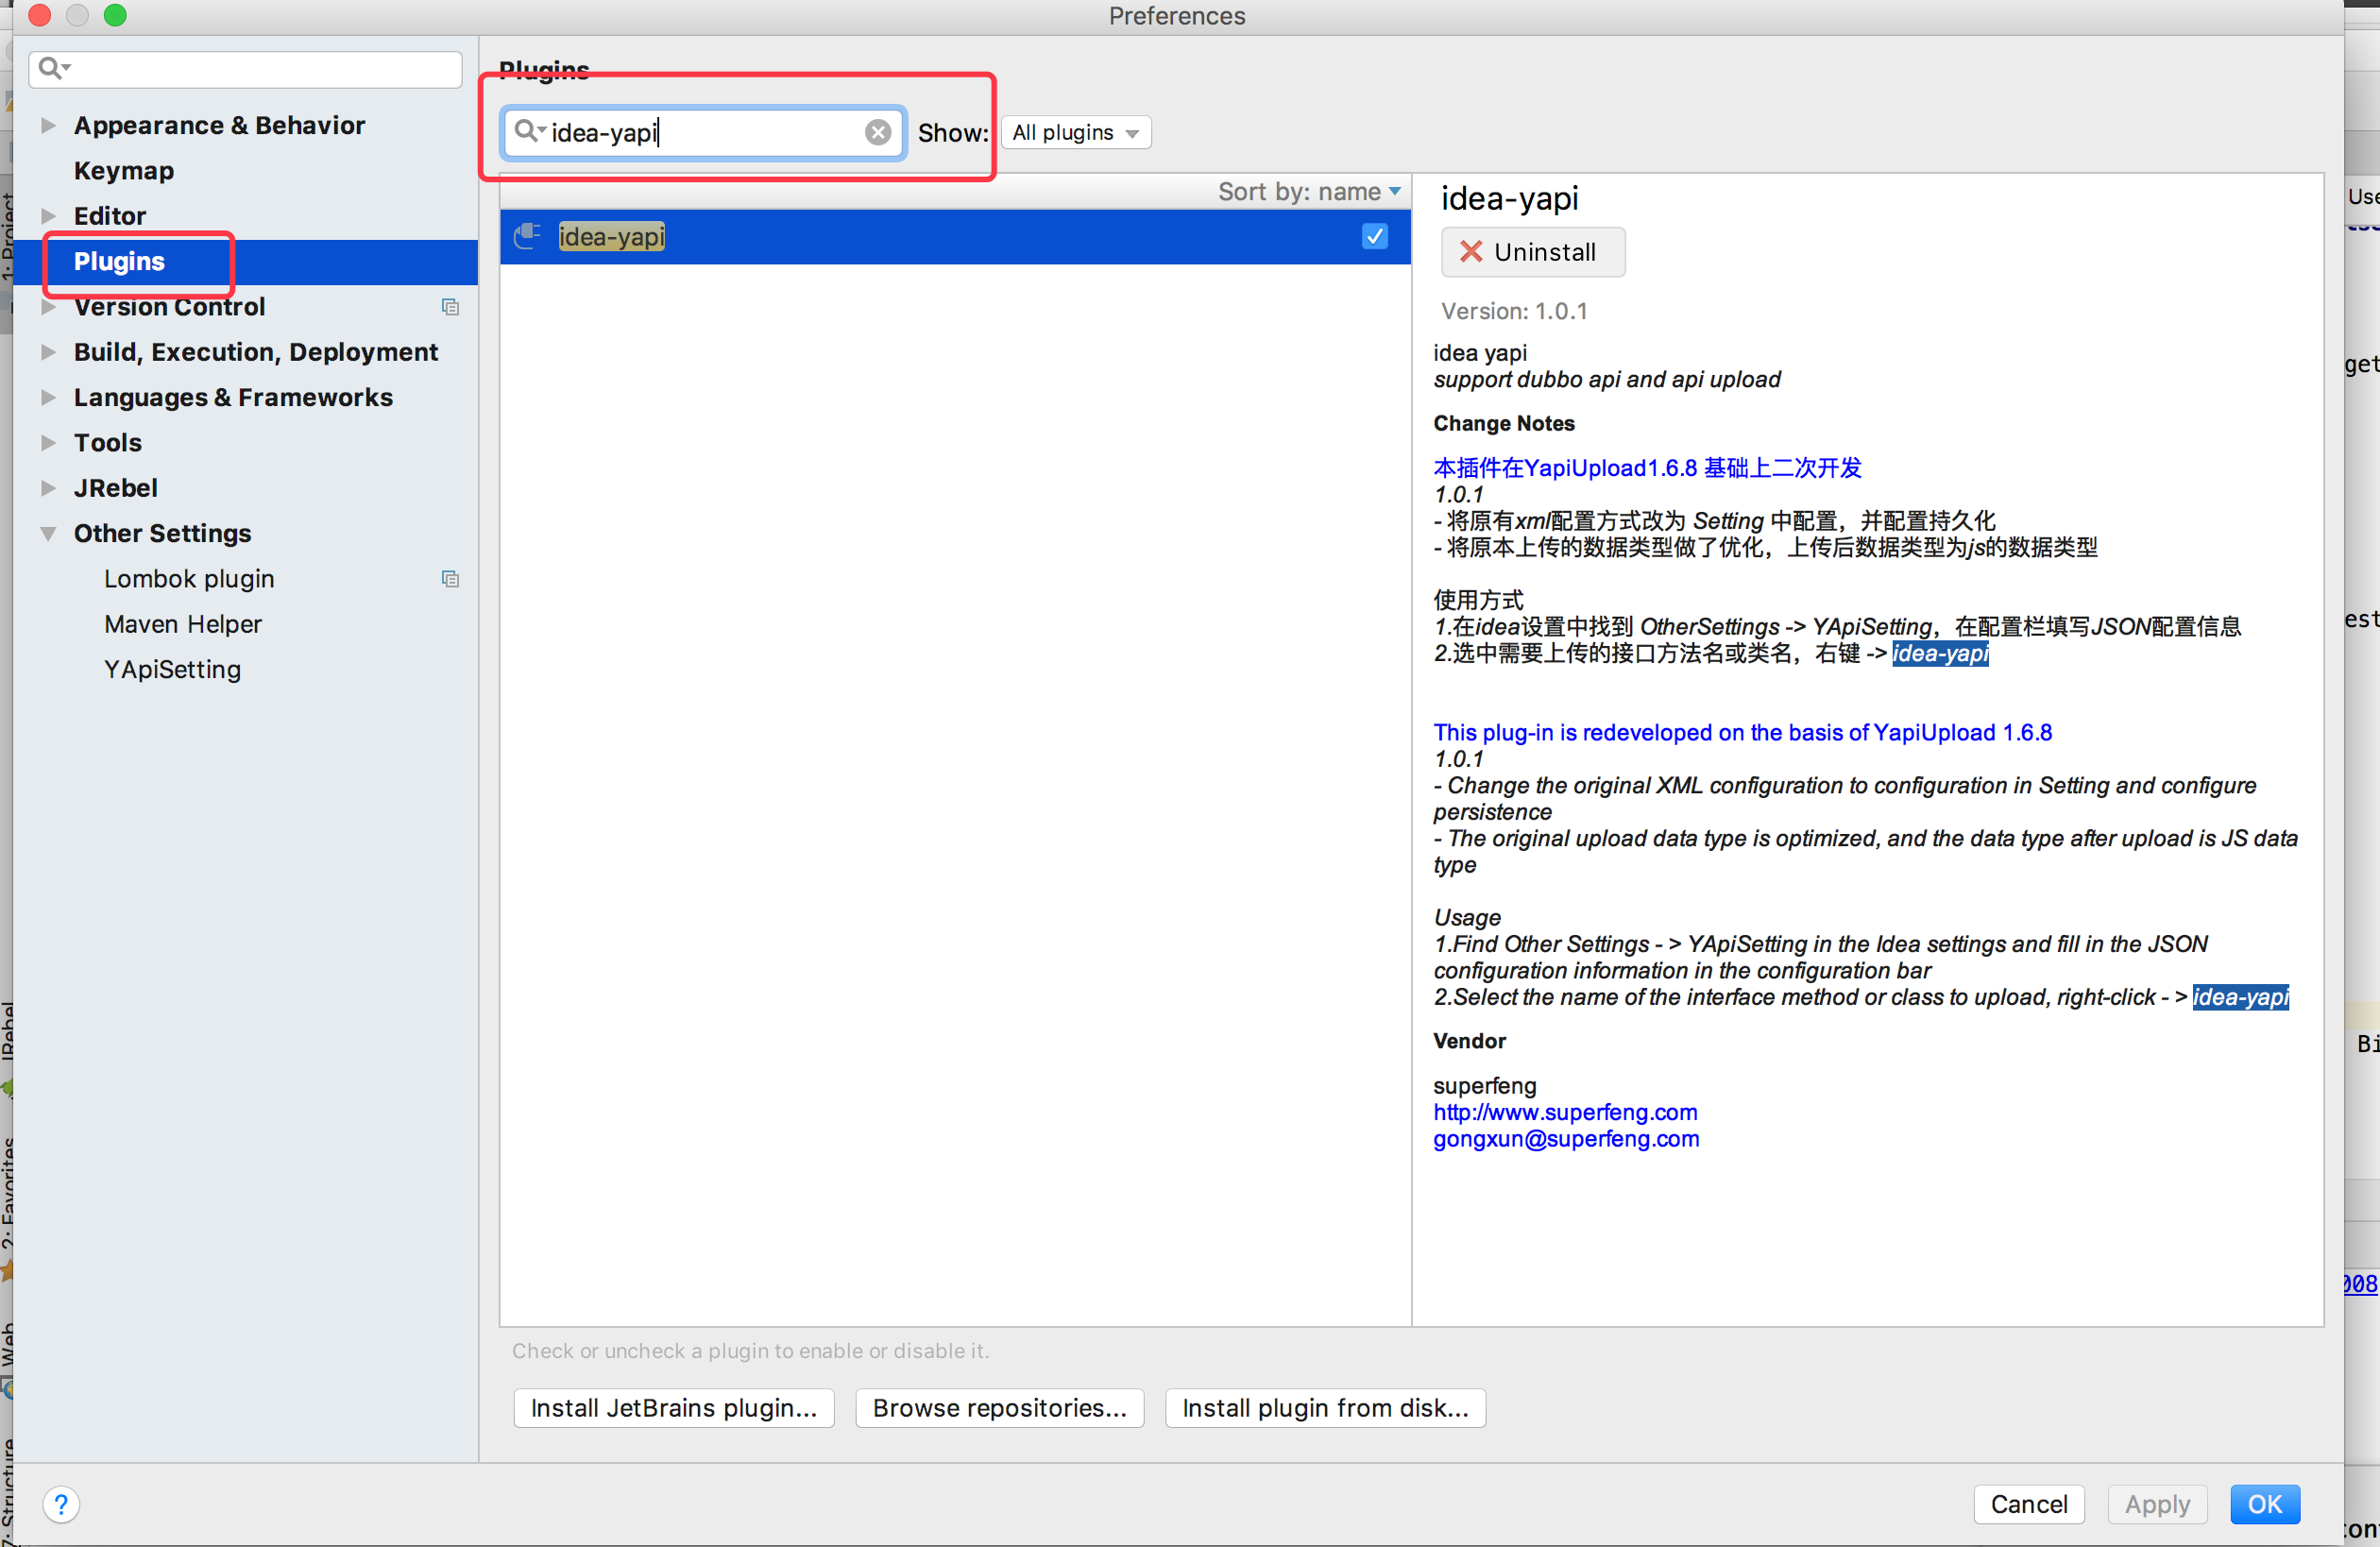Click the Change Notes heading
Viewport: 2380px width, 1547px height.
pyautogui.click(x=1503, y=423)
